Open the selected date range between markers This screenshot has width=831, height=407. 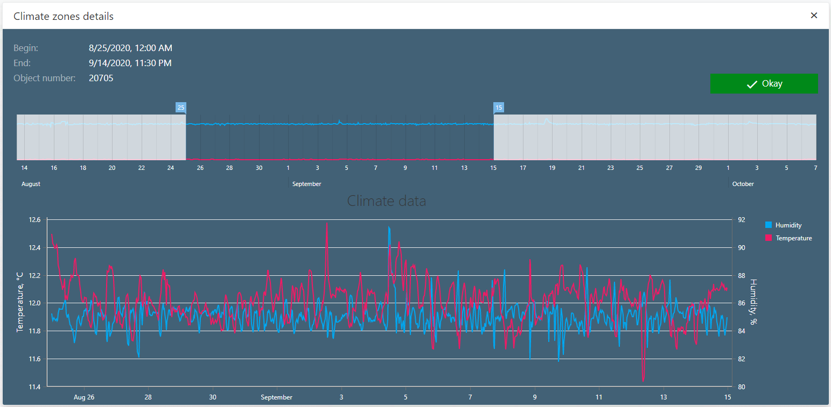339,137
